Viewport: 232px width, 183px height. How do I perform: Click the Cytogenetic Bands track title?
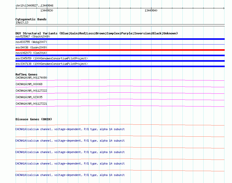31,19
